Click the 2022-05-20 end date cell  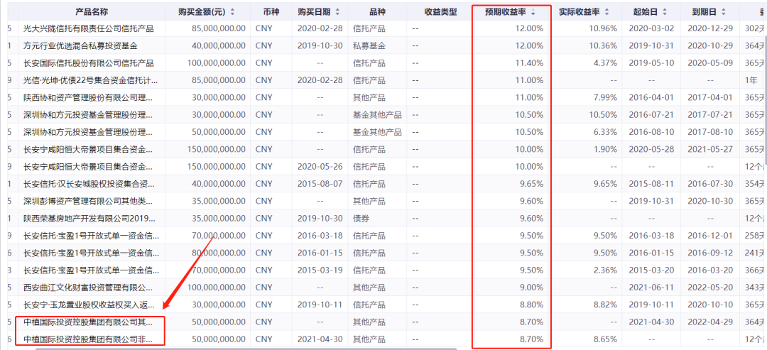pyautogui.click(x=710, y=288)
